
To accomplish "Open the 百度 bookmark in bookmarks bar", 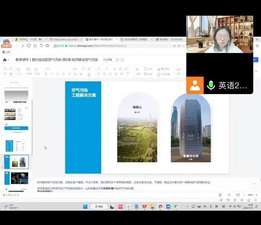I will click(6, 52).
